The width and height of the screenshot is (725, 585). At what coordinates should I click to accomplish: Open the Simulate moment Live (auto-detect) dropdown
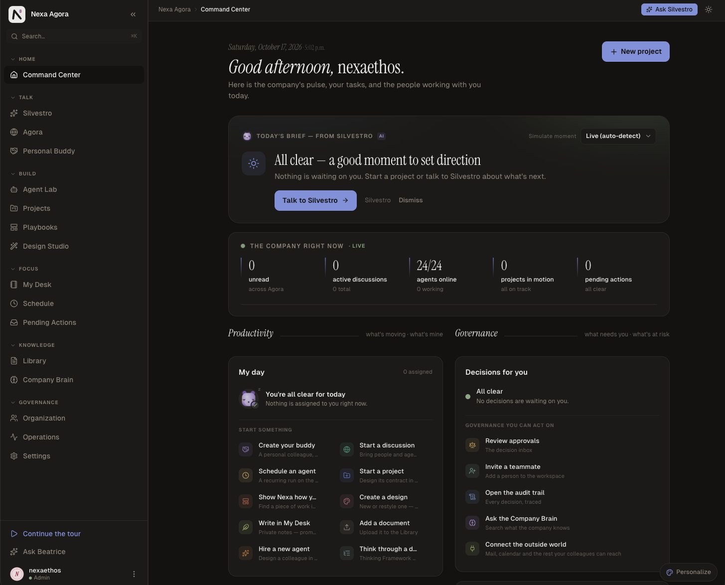coord(618,136)
